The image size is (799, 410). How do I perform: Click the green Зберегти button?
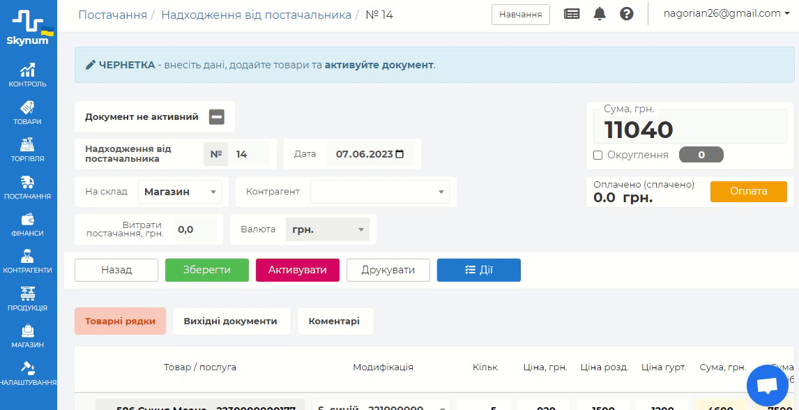207,270
